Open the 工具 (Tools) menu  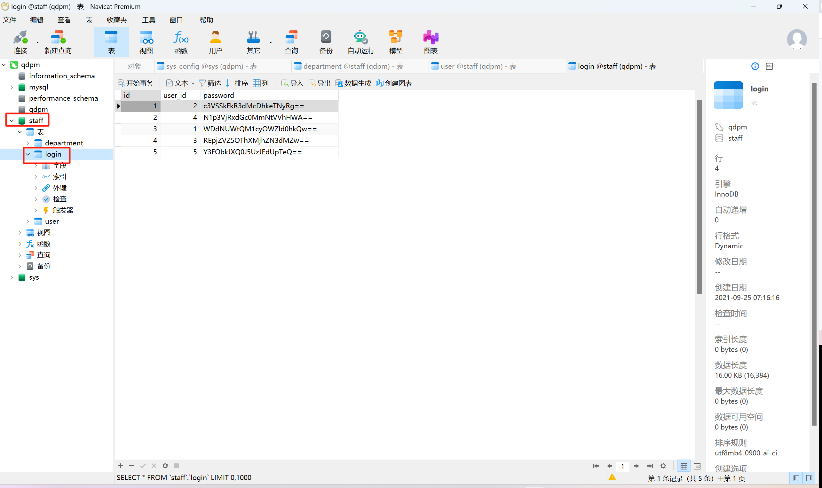(148, 20)
